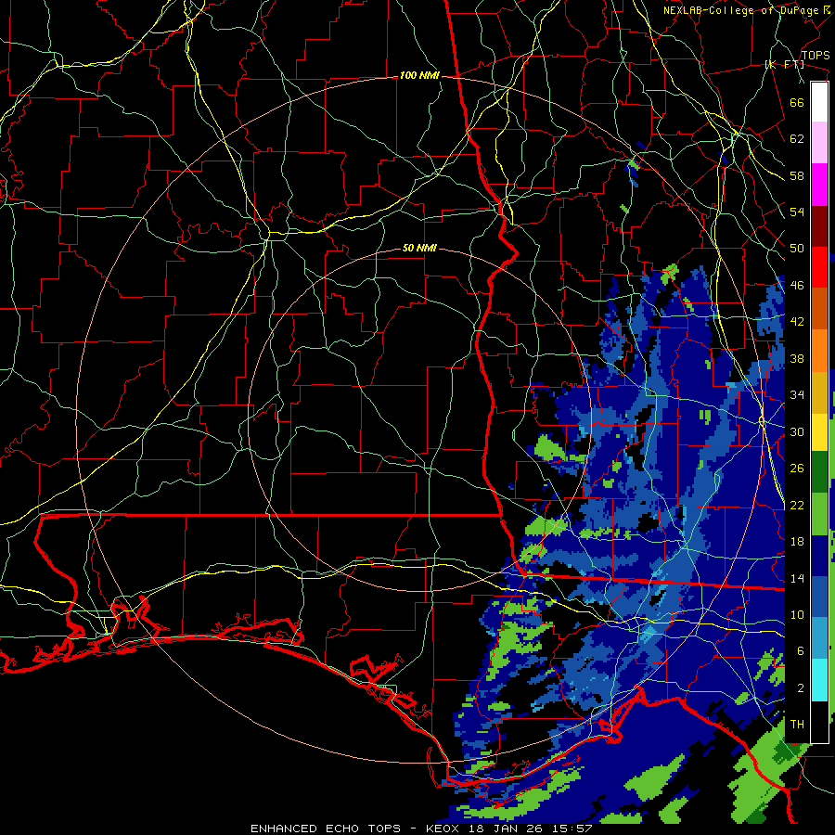This screenshot has width=835, height=835.
Task: Select the dark red legend swatch
Action: (819, 225)
